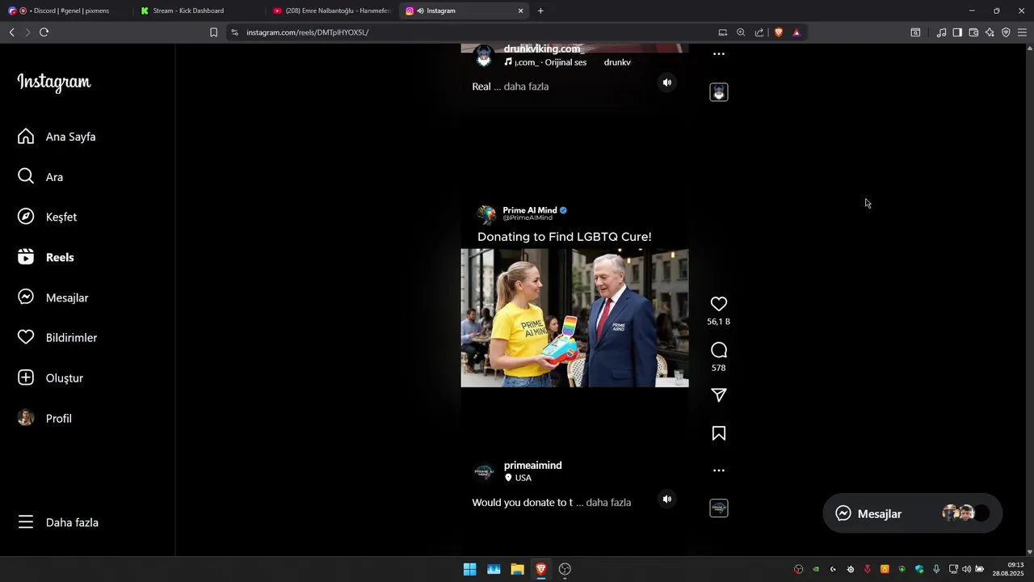Open the primeaimind username link
Screen dimensions: 1034x582
point(532,466)
